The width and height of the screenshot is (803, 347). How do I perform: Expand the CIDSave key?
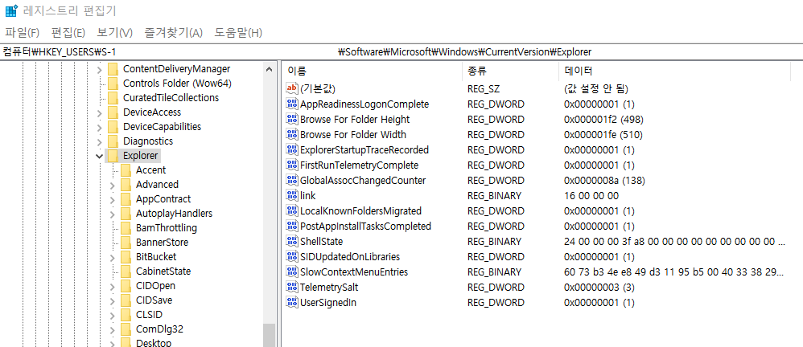pos(113,300)
